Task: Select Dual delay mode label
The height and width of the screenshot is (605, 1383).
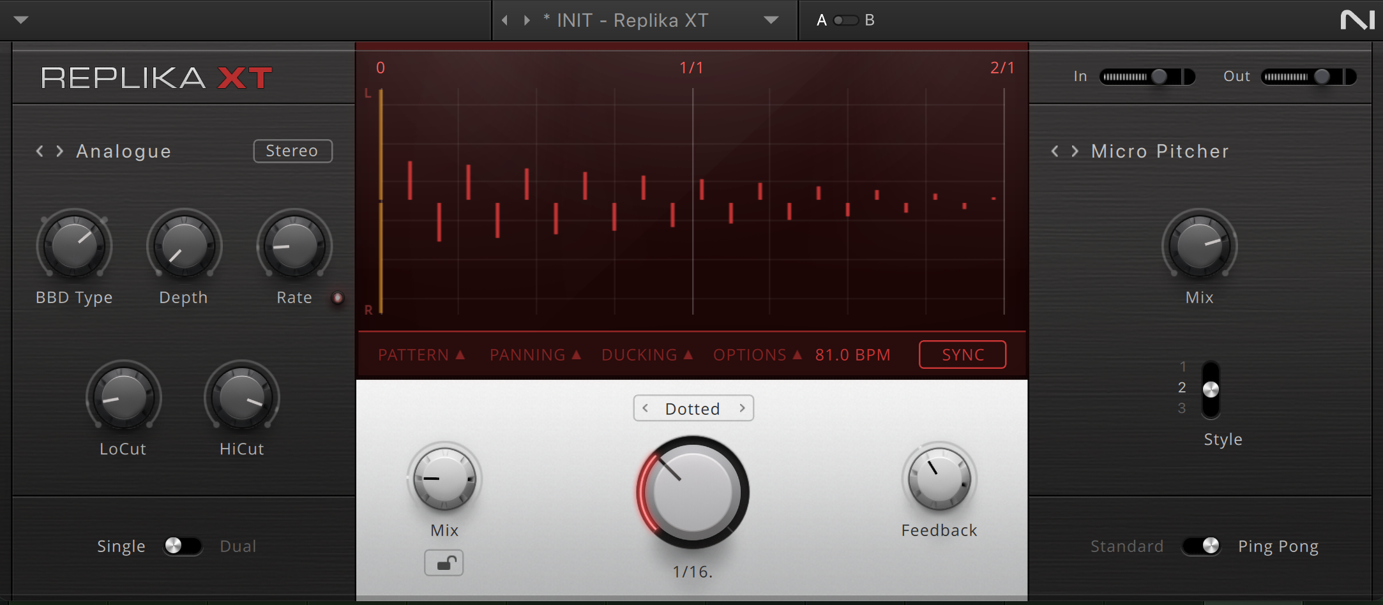Action: [x=238, y=546]
